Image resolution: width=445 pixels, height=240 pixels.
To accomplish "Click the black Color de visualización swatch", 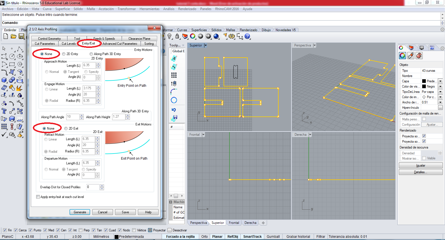I will coord(424,86).
